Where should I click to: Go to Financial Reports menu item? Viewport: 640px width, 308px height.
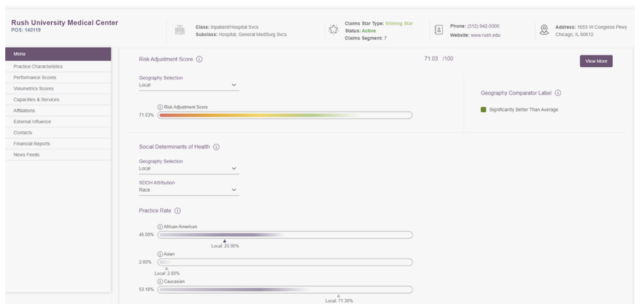click(32, 144)
